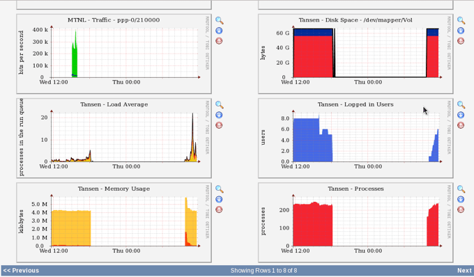Open the Tansen Processes graph image
This screenshot has height=277, width=474.
click(355, 223)
